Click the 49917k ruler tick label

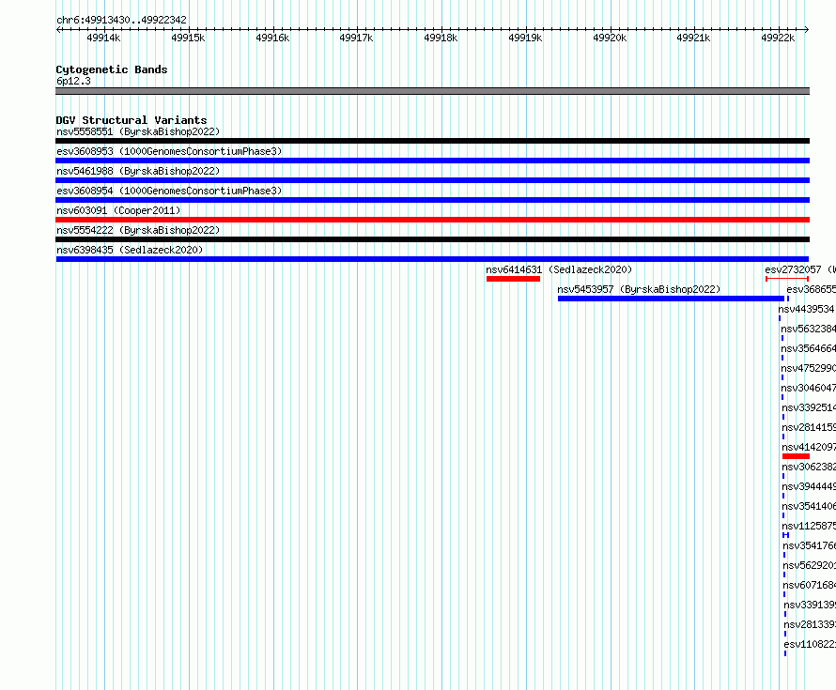click(356, 38)
